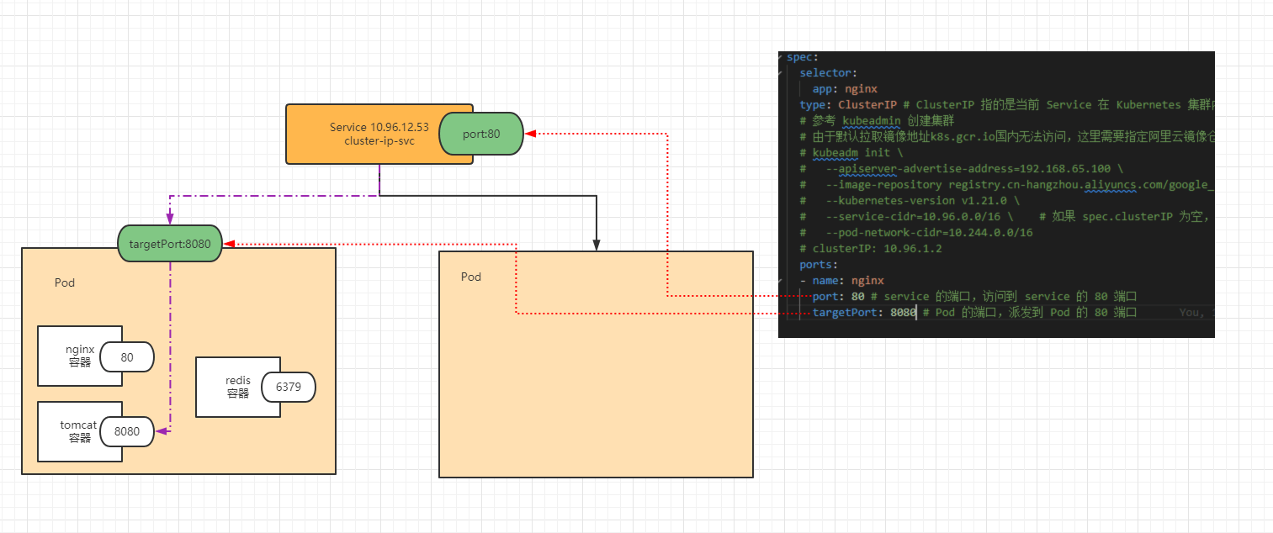Click the Pod label above the nginx container
The width and height of the screenshot is (1273, 533).
click(x=65, y=282)
